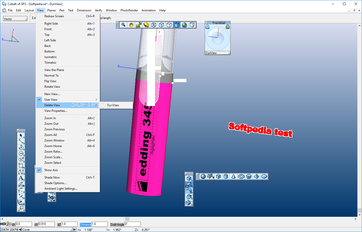Expand the Delete View submenu arrow
This screenshot has width=362, height=232.
pos(96,105)
